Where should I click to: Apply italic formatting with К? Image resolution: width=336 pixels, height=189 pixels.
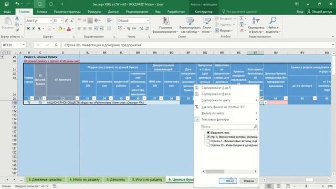click(34, 28)
